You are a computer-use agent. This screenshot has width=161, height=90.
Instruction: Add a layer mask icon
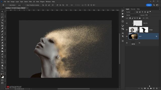pos(145,88)
